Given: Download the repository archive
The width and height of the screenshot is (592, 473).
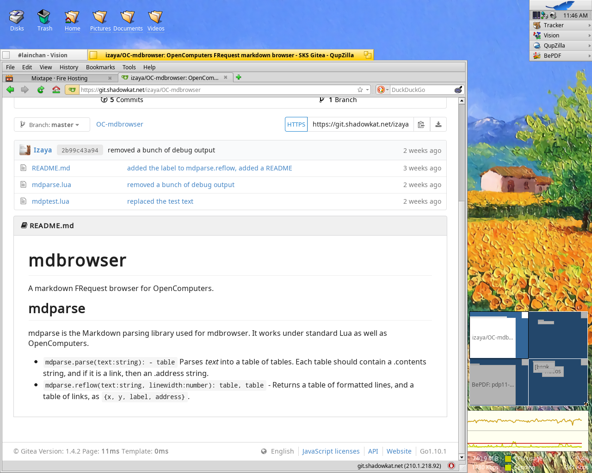Looking at the screenshot, I should click(438, 124).
